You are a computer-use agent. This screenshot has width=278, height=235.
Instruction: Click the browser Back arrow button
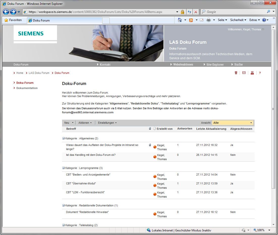(6, 12)
